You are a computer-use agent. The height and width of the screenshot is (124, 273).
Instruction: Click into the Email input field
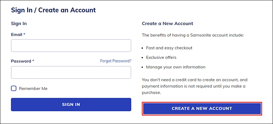click(71, 45)
